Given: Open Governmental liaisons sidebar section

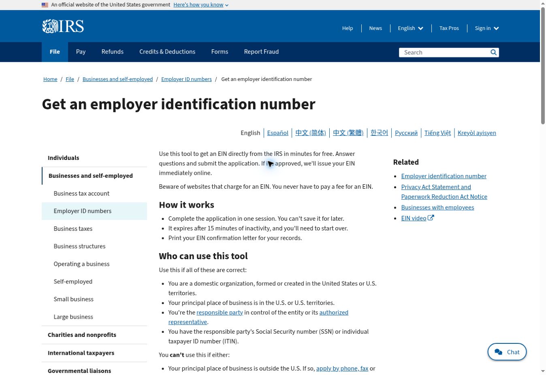Looking at the screenshot, I should click(x=94, y=371).
